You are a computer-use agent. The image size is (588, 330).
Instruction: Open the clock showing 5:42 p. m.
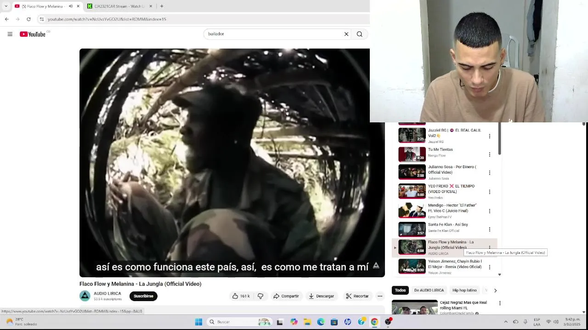(x=572, y=322)
